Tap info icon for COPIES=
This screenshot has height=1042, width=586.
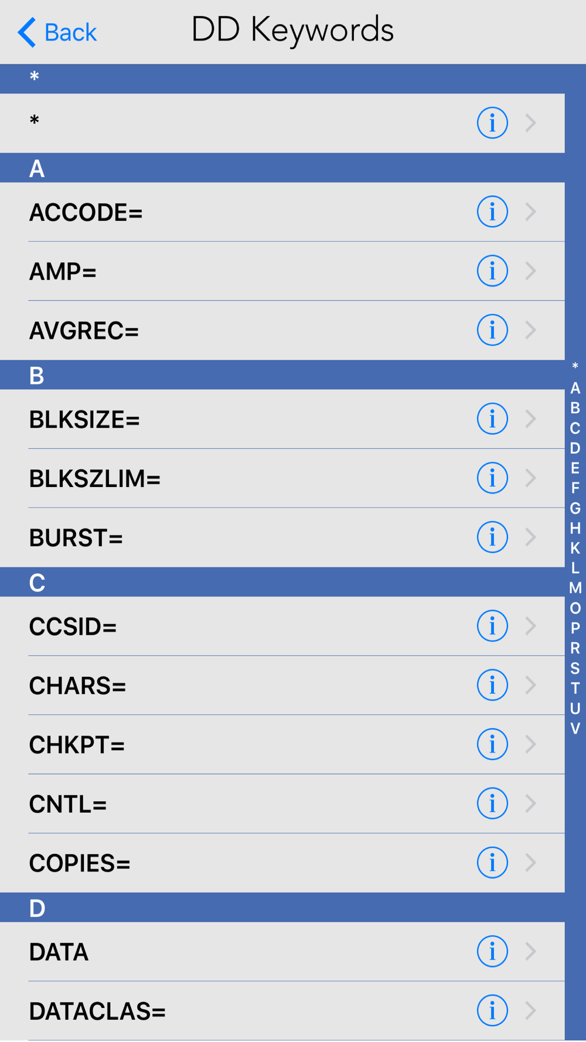click(x=492, y=863)
